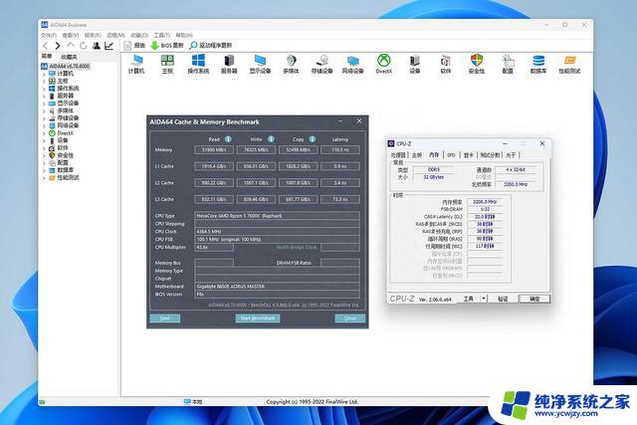Viewport: 637px width, 425px height.
Task: Open the 计算机 (Computer) icon in main pane
Action: coord(136,64)
